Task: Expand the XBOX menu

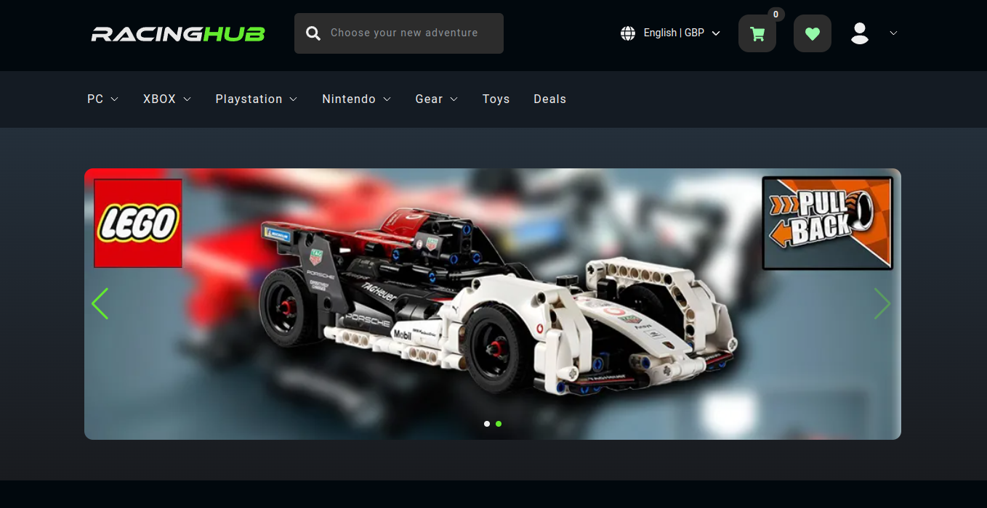Action: click(167, 99)
